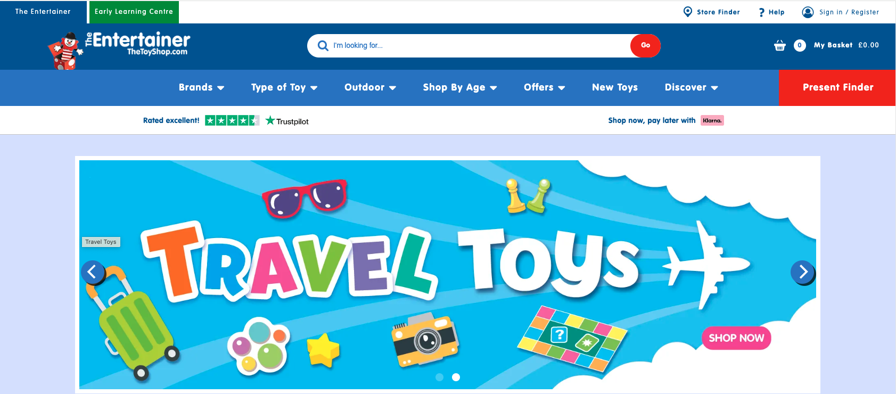Open the New Toys menu item

coord(615,87)
